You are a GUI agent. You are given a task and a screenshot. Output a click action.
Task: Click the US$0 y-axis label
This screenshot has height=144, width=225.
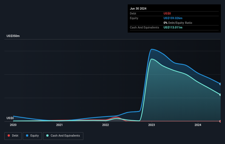[x=10, y=118]
